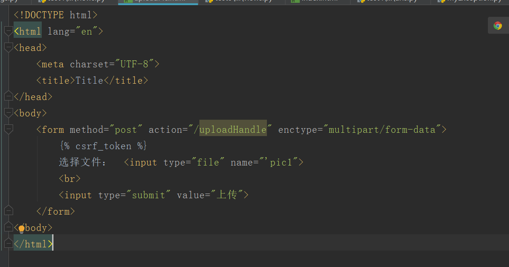The width and height of the screenshot is (509, 267).
Task: Click the name attribute value pic1
Action: pos(281,162)
